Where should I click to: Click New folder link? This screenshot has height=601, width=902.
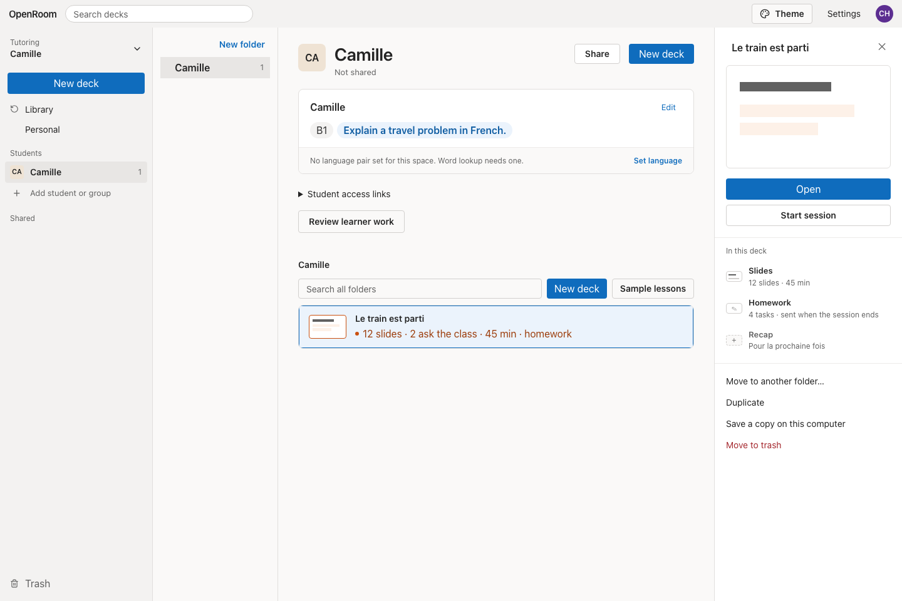pyautogui.click(x=242, y=44)
